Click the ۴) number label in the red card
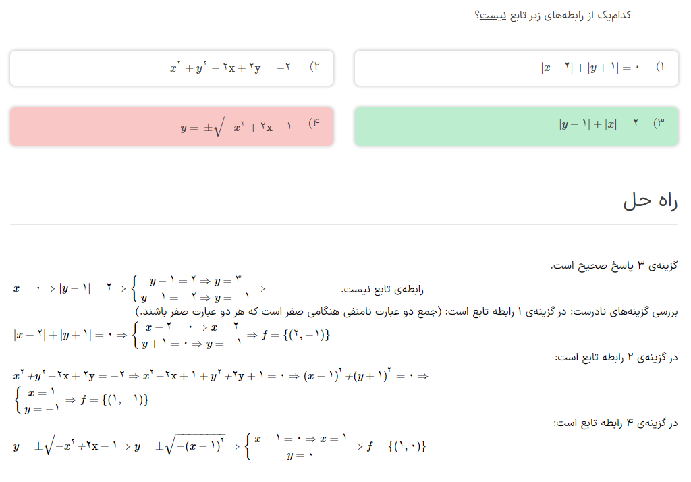691x482 pixels. pyautogui.click(x=314, y=124)
